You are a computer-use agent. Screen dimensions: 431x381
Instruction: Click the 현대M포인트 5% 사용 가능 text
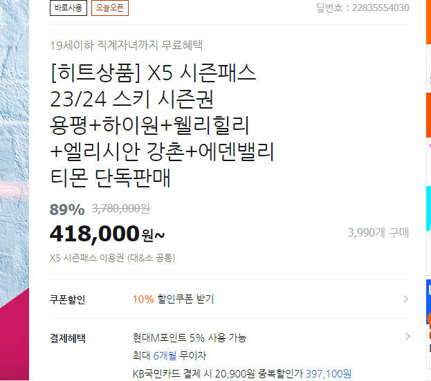point(190,338)
